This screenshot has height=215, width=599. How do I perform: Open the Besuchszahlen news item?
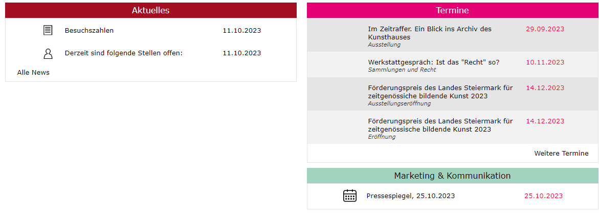tap(89, 31)
